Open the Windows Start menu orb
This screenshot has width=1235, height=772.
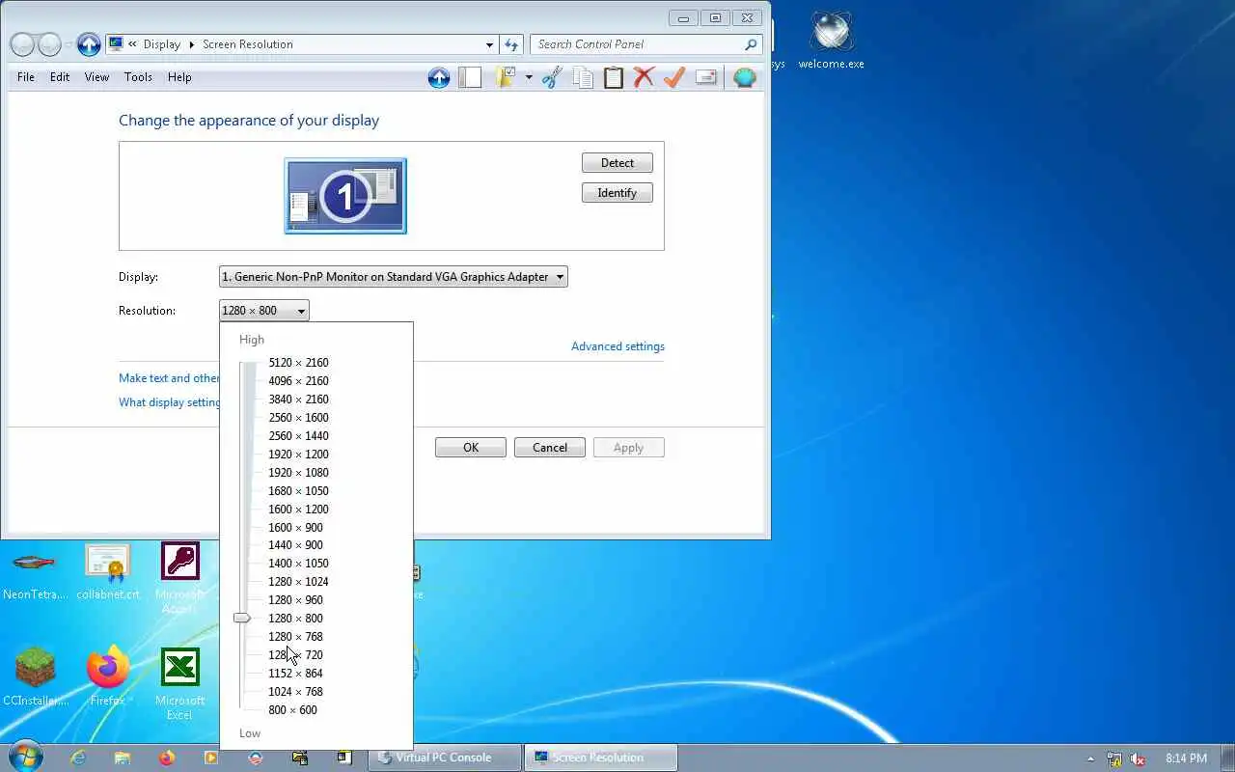[25, 758]
